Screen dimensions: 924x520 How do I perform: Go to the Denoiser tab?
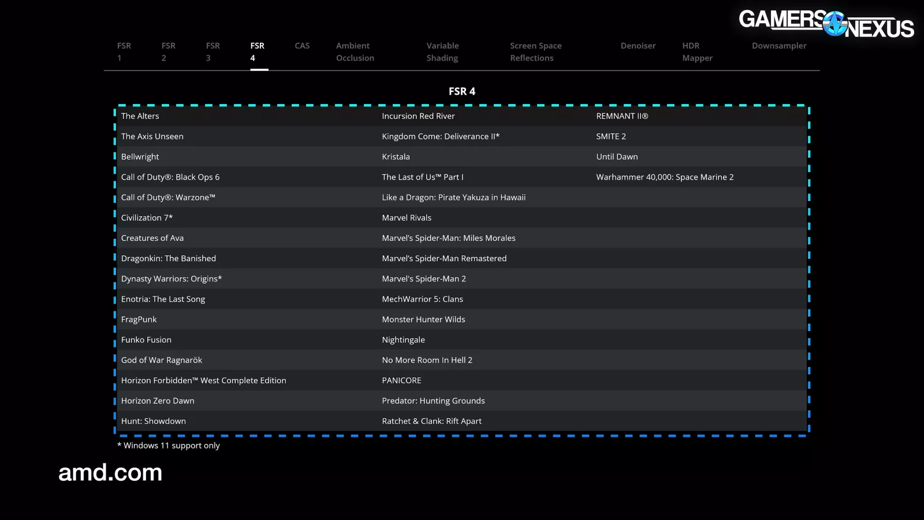[x=638, y=46]
